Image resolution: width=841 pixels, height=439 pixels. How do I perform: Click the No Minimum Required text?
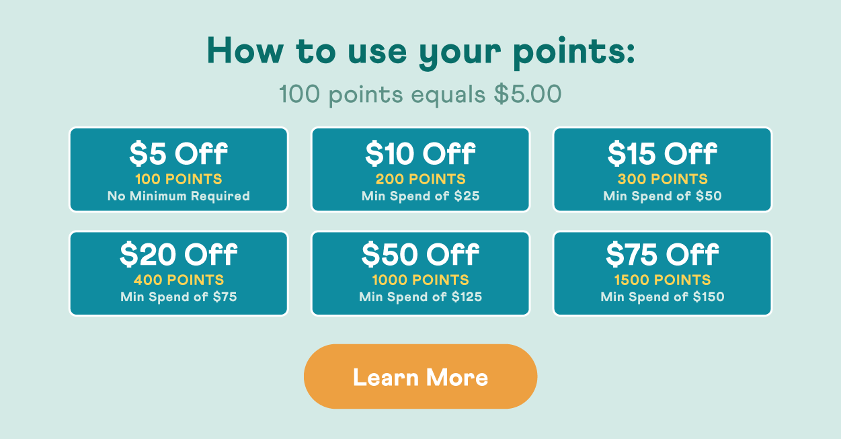click(178, 196)
